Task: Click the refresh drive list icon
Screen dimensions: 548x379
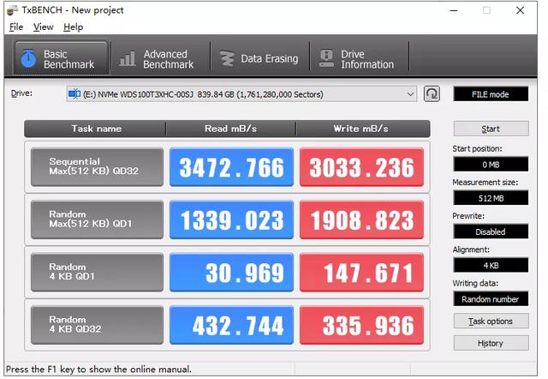Action: (432, 93)
